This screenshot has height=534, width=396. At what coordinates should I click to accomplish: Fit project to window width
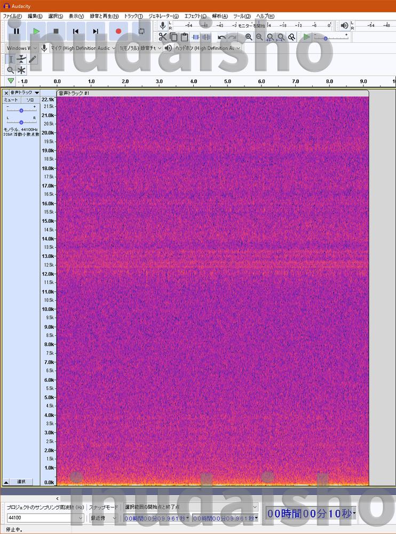click(x=281, y=37)
